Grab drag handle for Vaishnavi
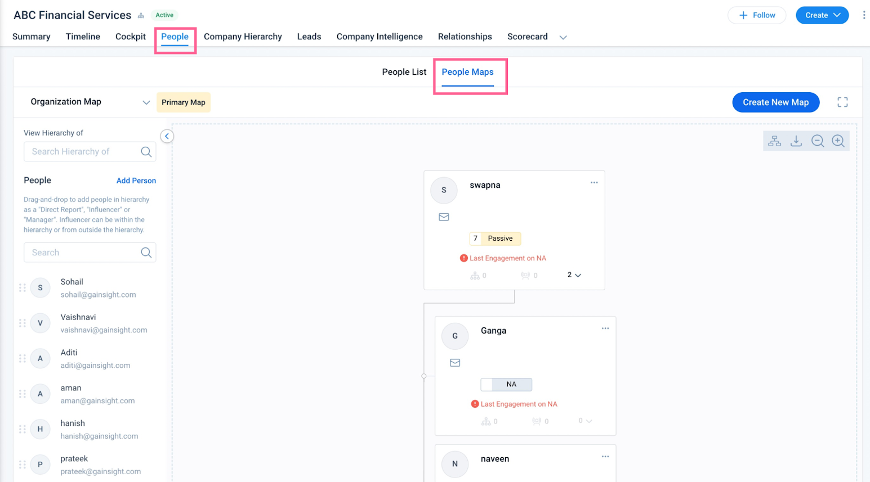The image size is (870, 482). 23,323
